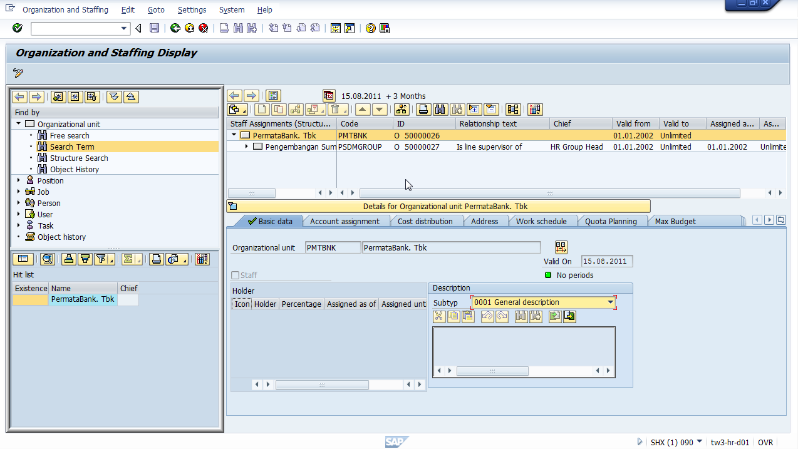Screen dimensions: 798x449
Task: Click the Valid On date input field
Action: (x=606, y=261)
